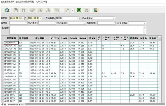Select the MP020915B1 sample code cell
This screenshot has height=106, width=166.
coord(11,61)
